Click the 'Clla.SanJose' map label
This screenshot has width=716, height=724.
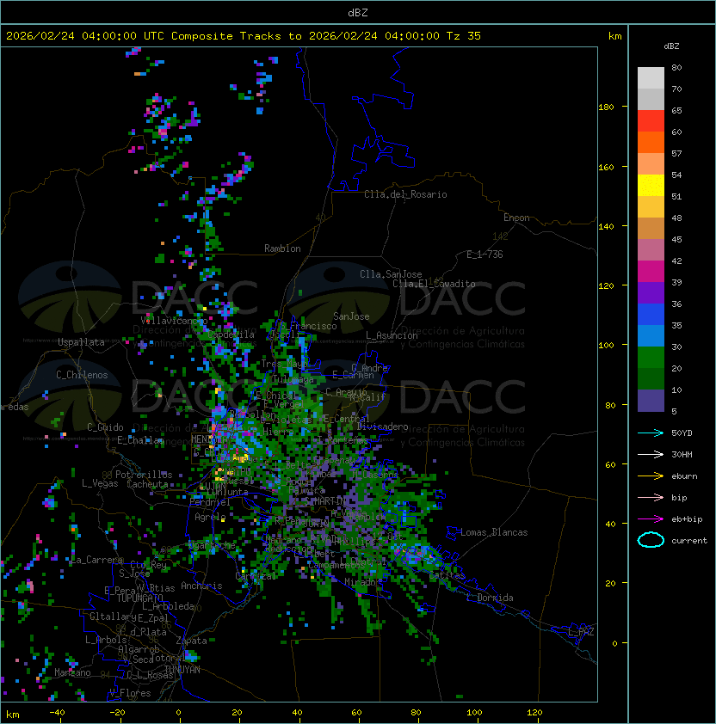point(391,274)
